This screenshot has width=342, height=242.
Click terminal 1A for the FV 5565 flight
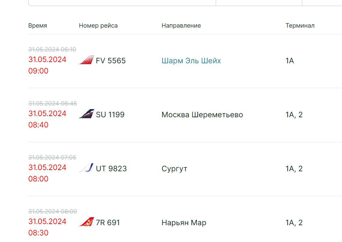pos(290,61)
